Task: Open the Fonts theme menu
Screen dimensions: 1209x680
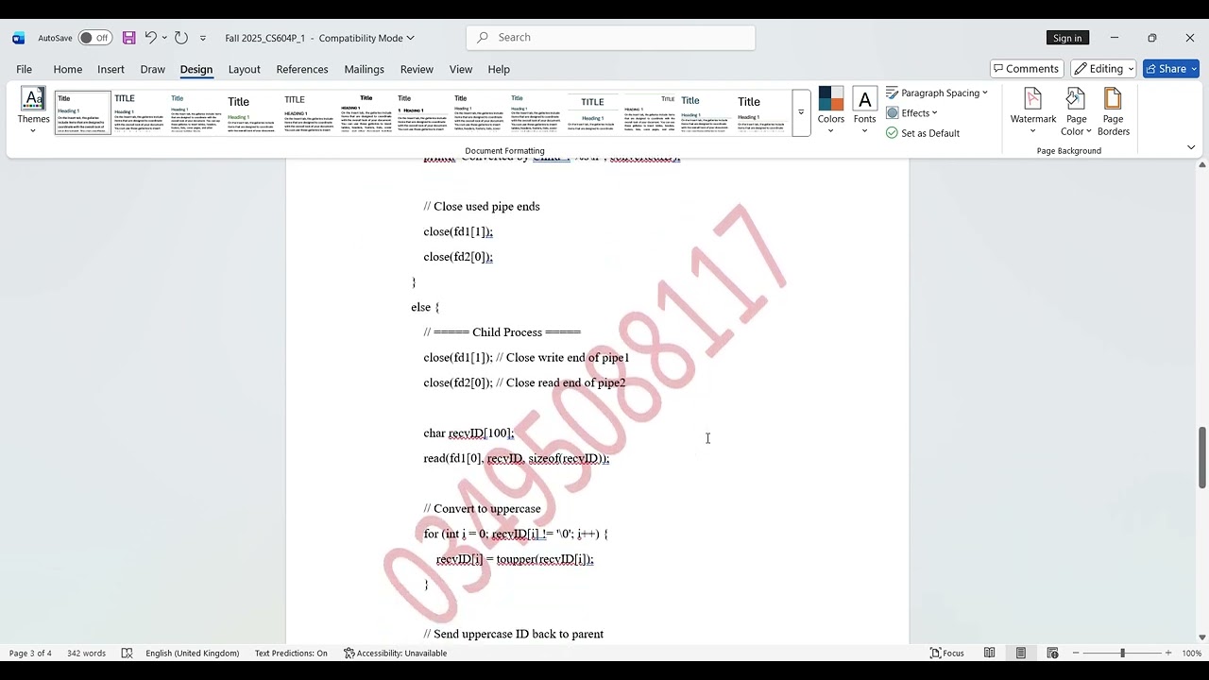Action: [865, 111]
